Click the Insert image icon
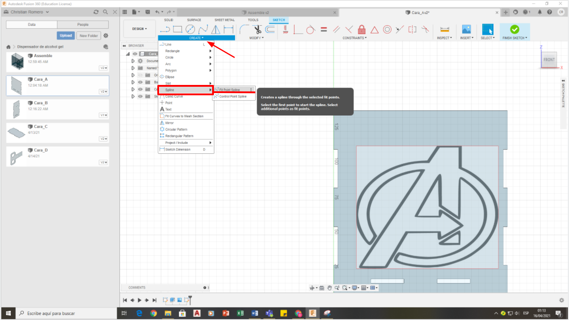The image size is (569, 320). pyautogui.click(x=467, y=30)
